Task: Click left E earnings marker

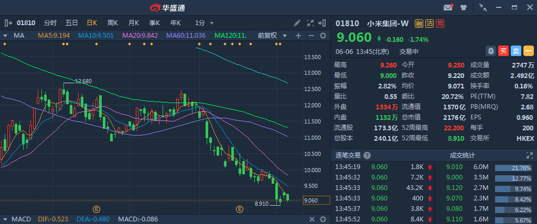Action: 96,209
